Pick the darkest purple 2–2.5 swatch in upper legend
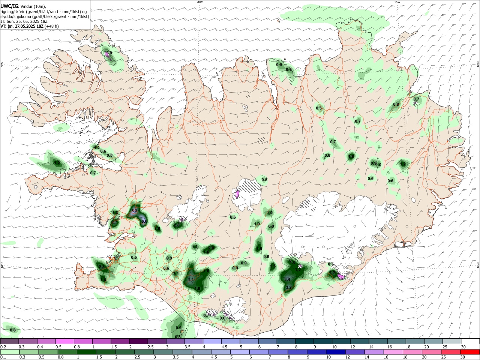Viewport: 480px width, 360px height. [x=138, y=341]
